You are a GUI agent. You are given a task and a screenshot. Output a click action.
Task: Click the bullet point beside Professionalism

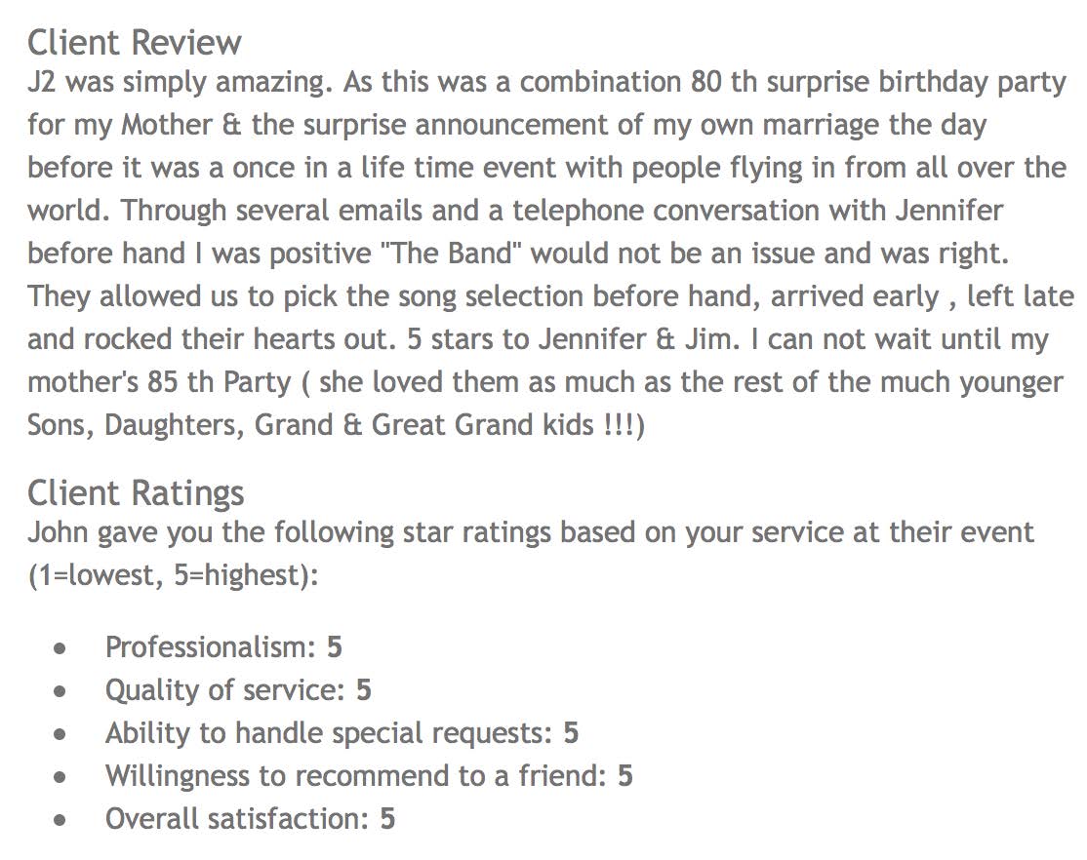pos(62,648)
